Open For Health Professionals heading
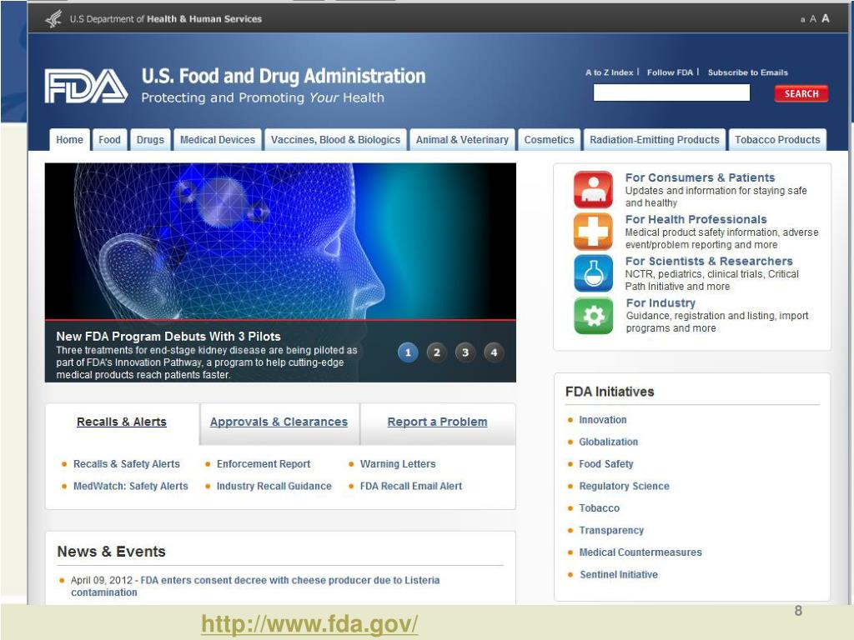The height and width of the screenshot is (640, 854). pyautogui.click(x=696, y=219)
